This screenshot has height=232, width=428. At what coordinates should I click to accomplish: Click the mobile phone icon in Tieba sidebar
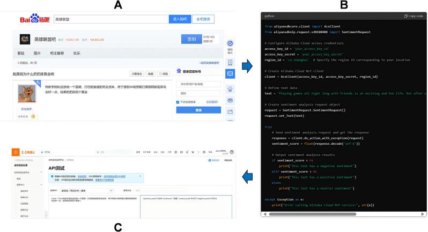click(230, 63)
